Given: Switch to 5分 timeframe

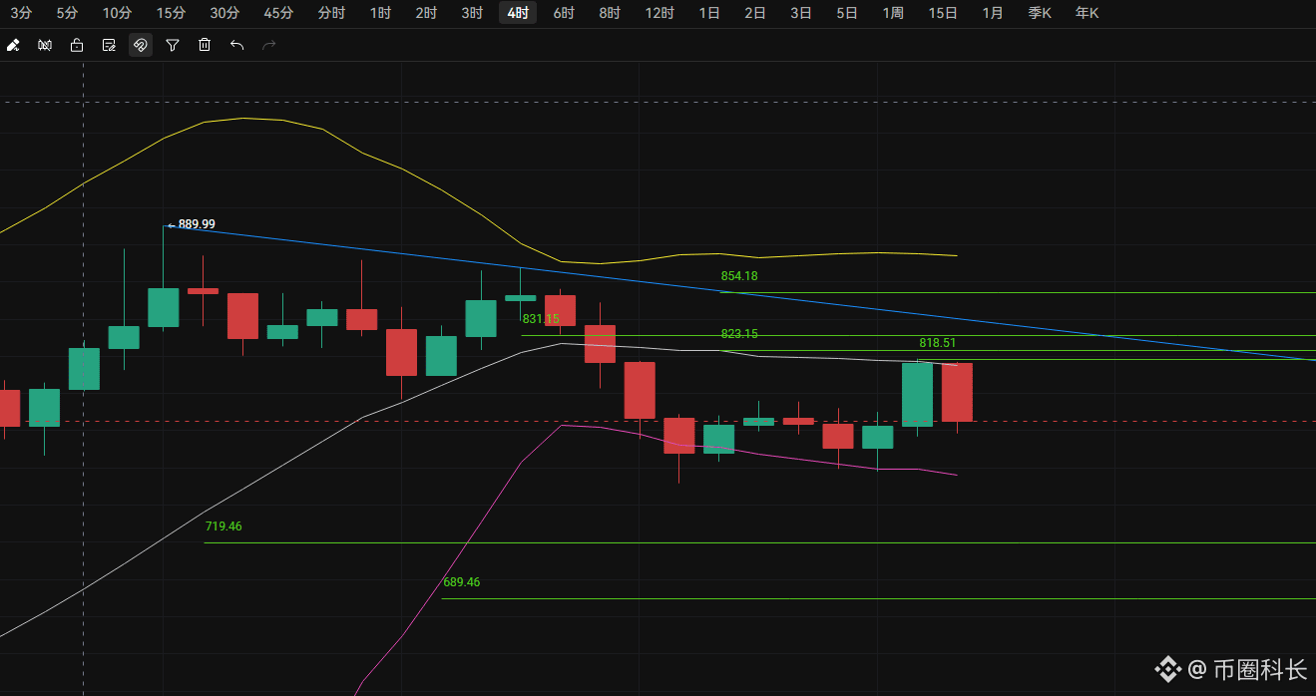Looking at the screenshot, I should point(67,13).
